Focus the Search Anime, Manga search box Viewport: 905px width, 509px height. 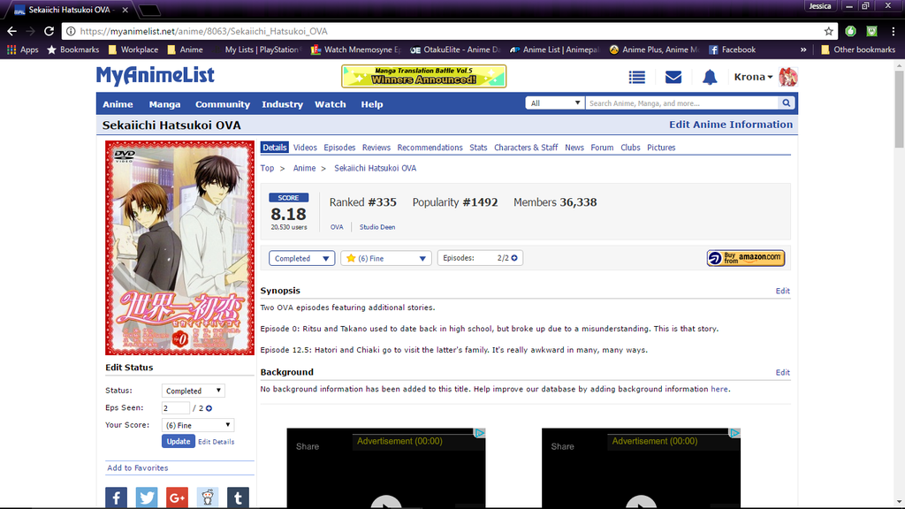click(x=682, y=103)
